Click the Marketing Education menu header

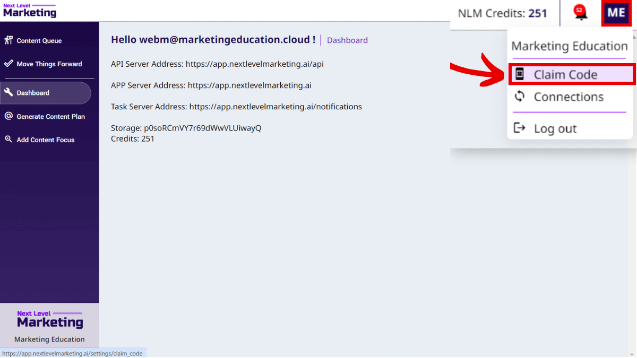(570, 46)
